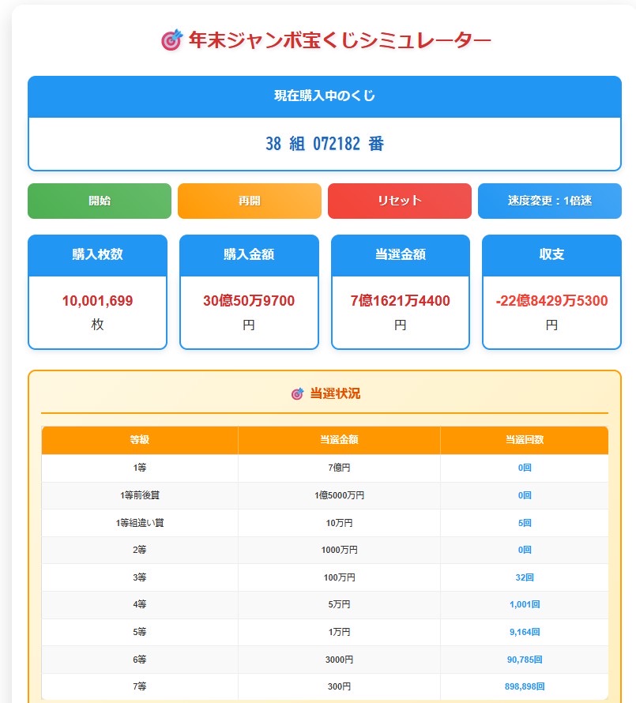Click the 1等前後賞 row label
This screenshot has width=636, height=703.
click(x=139, y=495)
